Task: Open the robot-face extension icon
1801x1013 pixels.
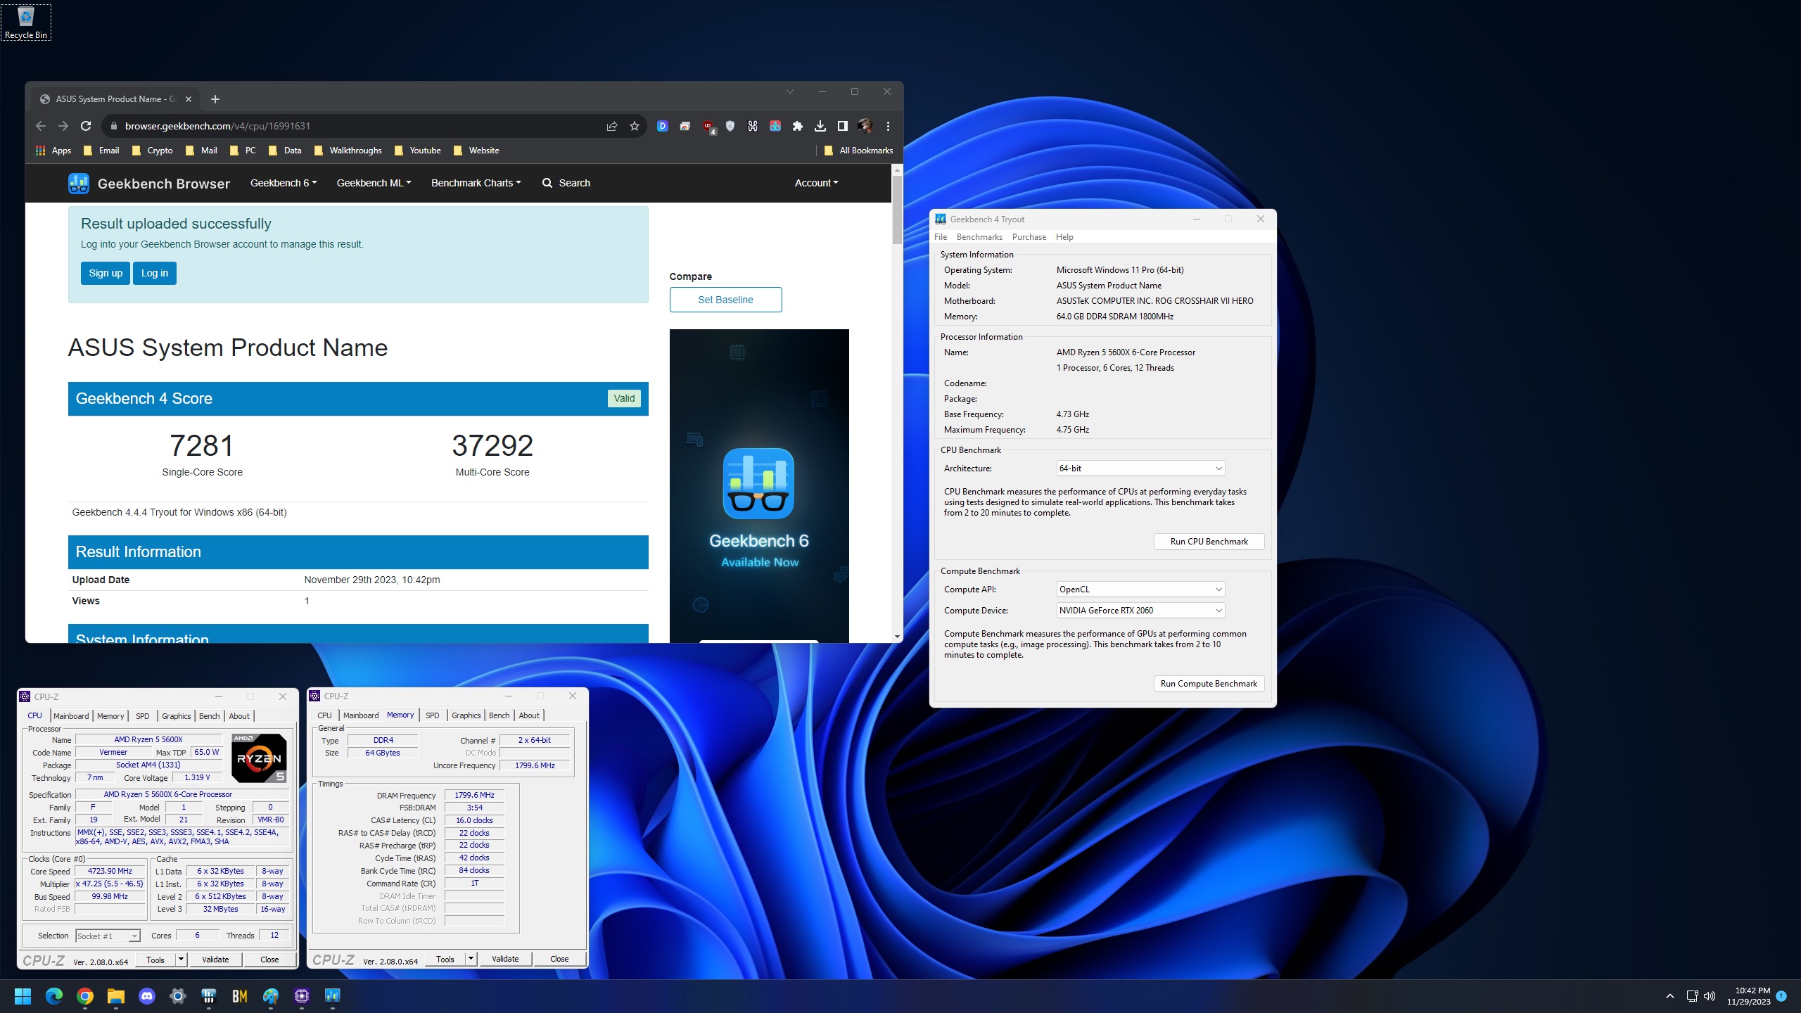Action: pyautogui.click(x=775, y=126)
